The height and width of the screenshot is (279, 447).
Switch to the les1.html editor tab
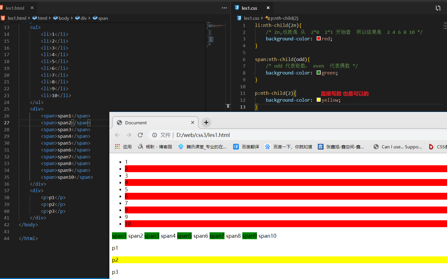click(x=15, y=8)
